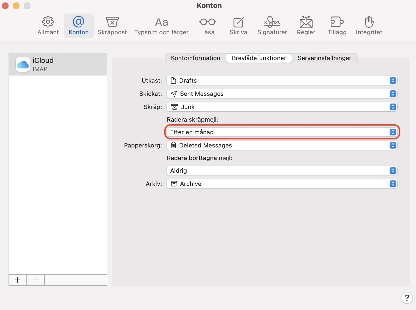416x310 pixels.
Task: Remove account with the minus button
Action: (x=35, y=280)
